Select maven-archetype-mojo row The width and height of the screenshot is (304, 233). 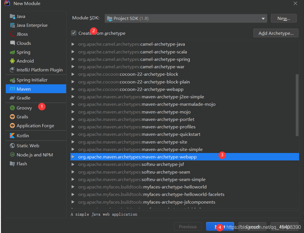(x=185, y=112)
